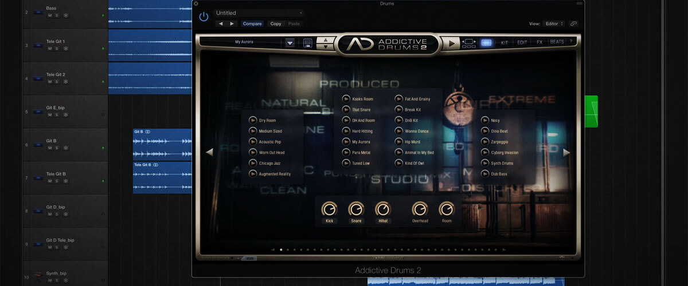Preview the Augmented Reality preset
This screenshot has height=286, width=688.
point(252,174)
